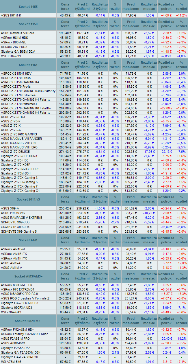
Task: Select ASUS Z170-DELUXE product name
Action: pos(15,152)
